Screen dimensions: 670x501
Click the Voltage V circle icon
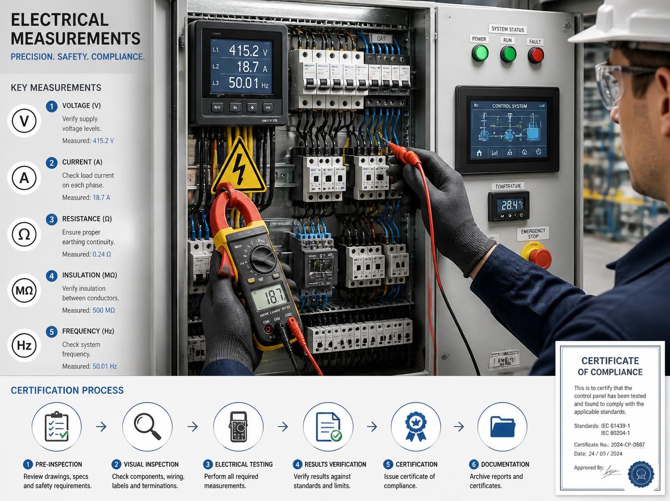(24, 121)
